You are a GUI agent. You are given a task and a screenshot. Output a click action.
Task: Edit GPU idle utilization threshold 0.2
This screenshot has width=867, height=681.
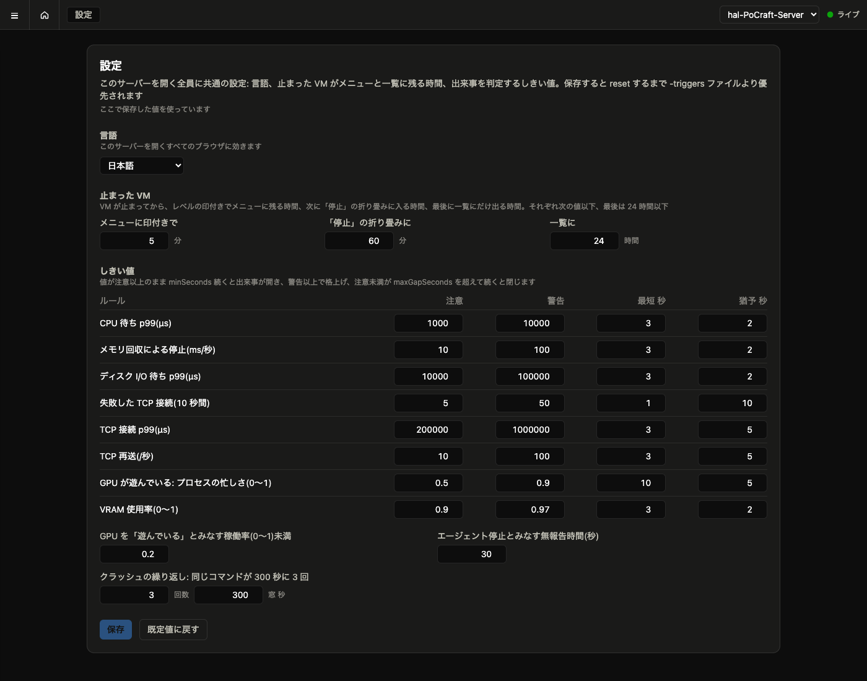pyautogui.click(x=134, y=554)
